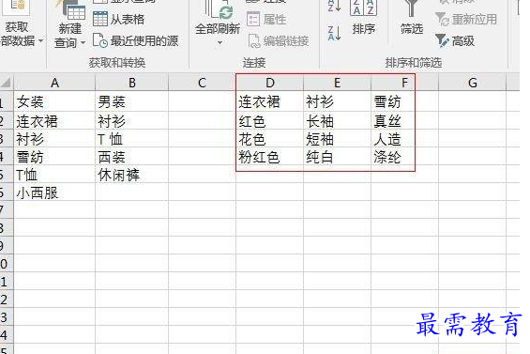The height and width of the screenshot is (354, 530).
Task: Click the 全部刷新 Refresh All icon
Action: point(219,9)
